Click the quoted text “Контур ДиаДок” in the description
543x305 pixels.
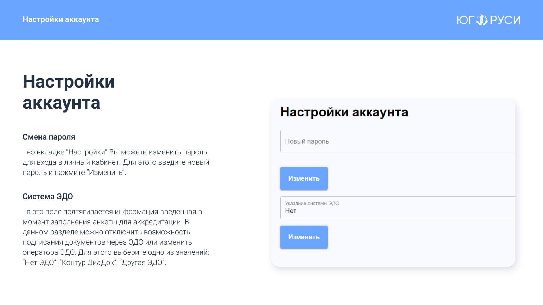click(88, 263)
